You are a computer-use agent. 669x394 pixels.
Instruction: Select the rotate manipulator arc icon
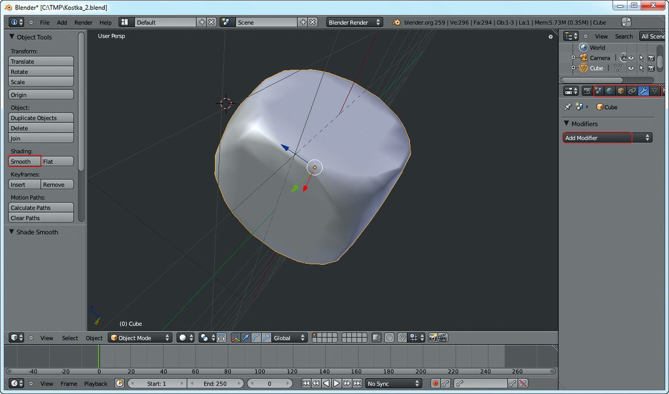pos(256,338)
